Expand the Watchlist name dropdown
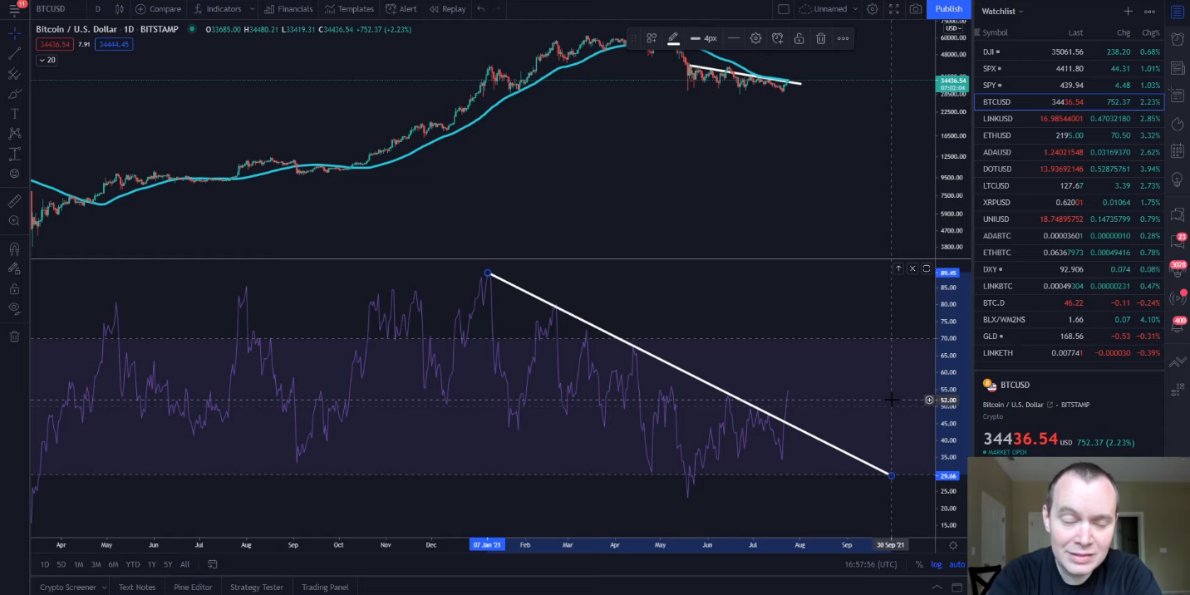Screen dimensions: 1190x595 coord(1002,12)
